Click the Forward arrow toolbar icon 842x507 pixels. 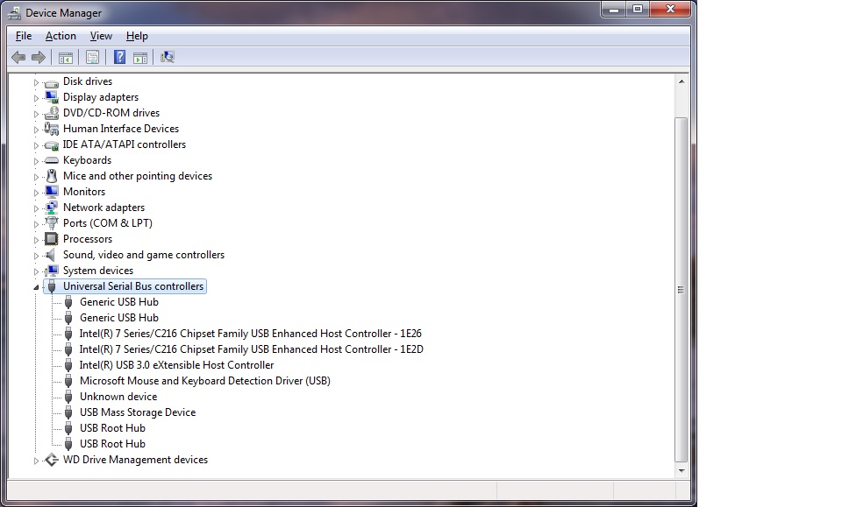point(38,57)
